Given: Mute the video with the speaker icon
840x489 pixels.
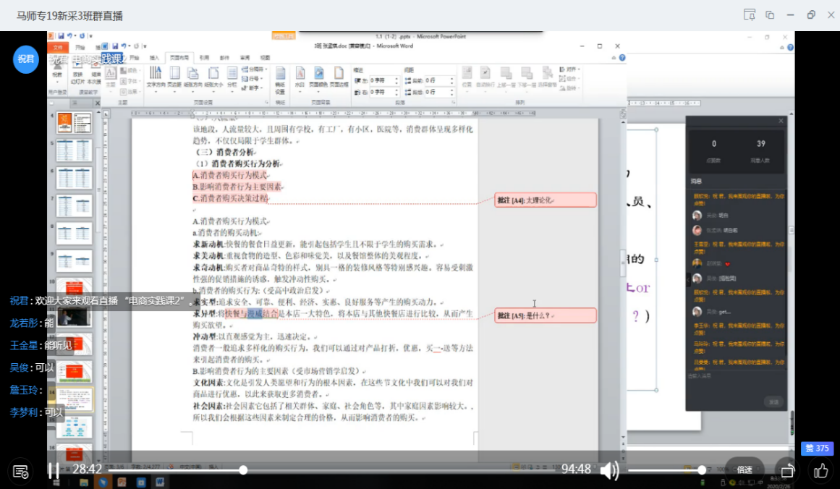Looking at the screenshot, I should pyautogui.click(x=609, y=471).
